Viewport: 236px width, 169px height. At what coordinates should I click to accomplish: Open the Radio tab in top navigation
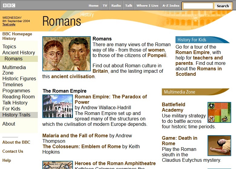[116, 6]
